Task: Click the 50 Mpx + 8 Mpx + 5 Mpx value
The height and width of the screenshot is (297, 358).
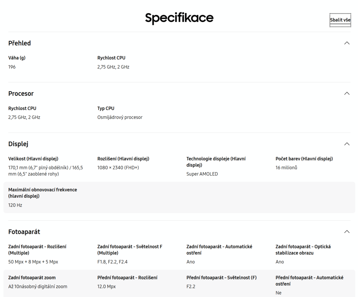Action: coord(33,262)
